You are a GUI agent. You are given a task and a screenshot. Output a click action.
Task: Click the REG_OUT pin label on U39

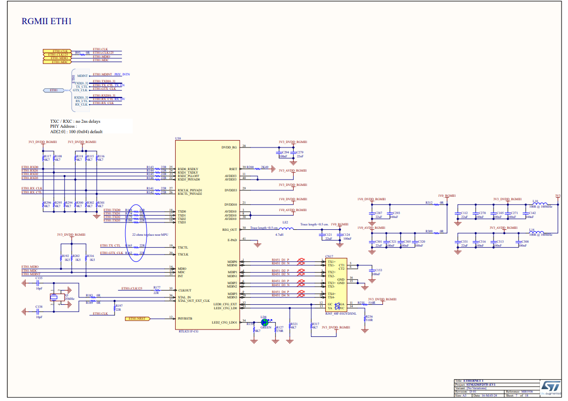[x=229, y=230]
